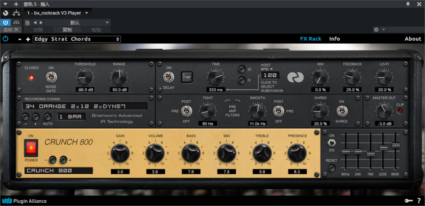
Task: Open the About tab
Action: [413, 39]
